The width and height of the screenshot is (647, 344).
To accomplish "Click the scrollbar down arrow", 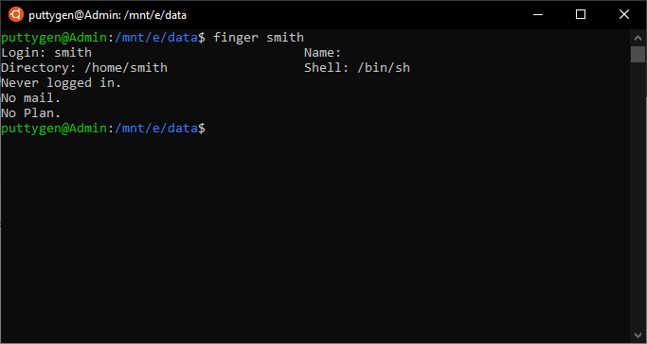I will pos(638,335).
